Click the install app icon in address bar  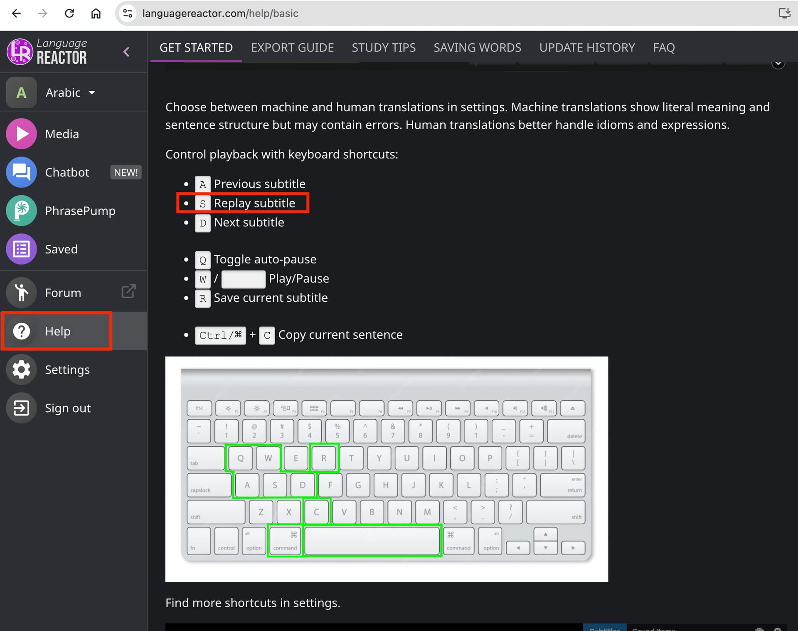tap(784, 13)
